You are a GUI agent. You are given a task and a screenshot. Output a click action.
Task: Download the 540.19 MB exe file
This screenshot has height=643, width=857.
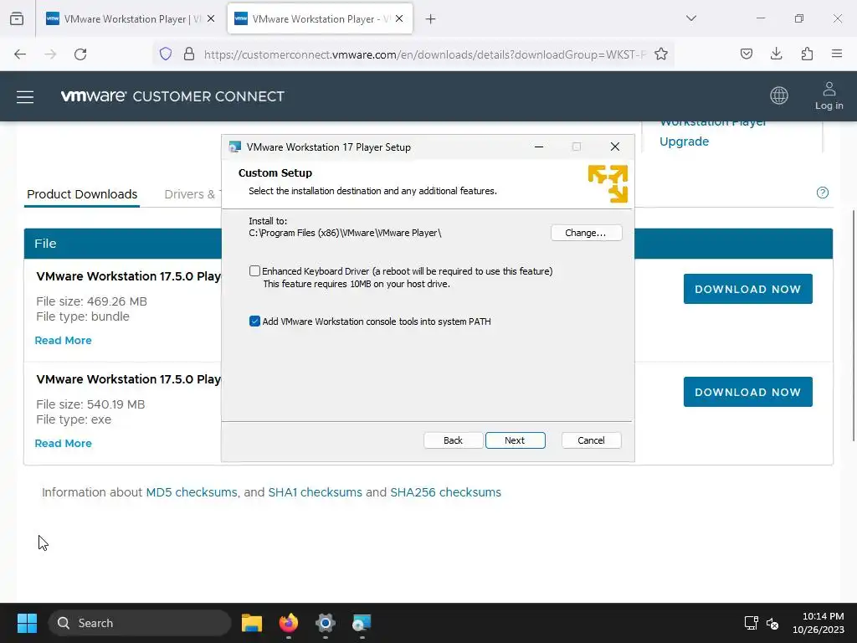point(747,392)
